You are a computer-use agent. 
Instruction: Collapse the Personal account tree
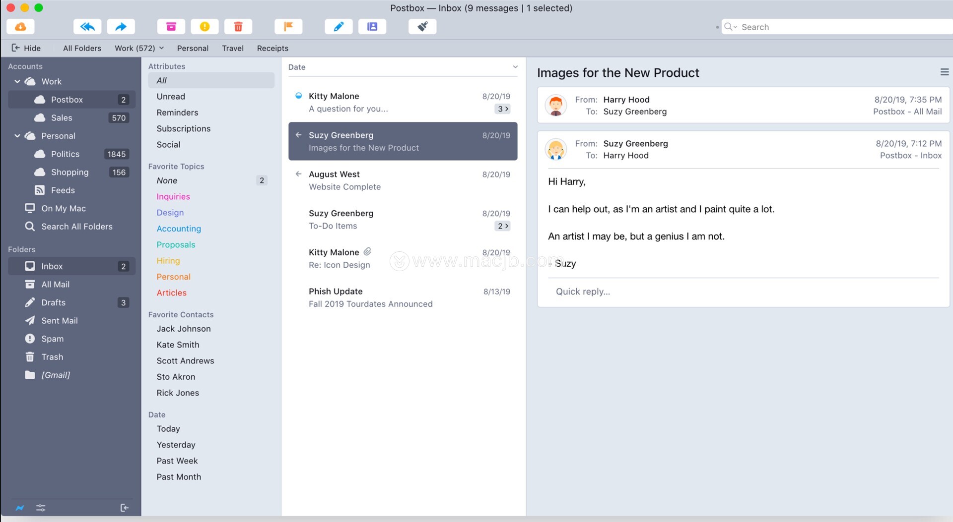[17, 136]
